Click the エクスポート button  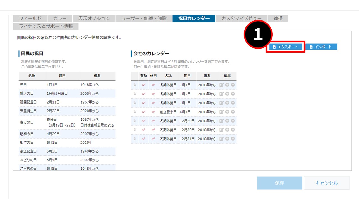286,47
